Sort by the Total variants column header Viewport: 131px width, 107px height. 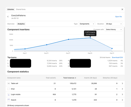[x=51, y=78]
